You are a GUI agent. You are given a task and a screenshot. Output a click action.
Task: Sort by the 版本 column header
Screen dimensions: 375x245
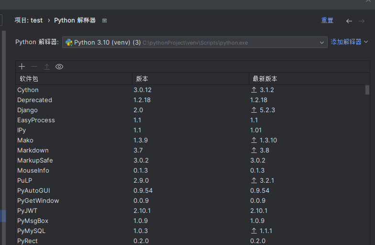(x=190, y=79)
